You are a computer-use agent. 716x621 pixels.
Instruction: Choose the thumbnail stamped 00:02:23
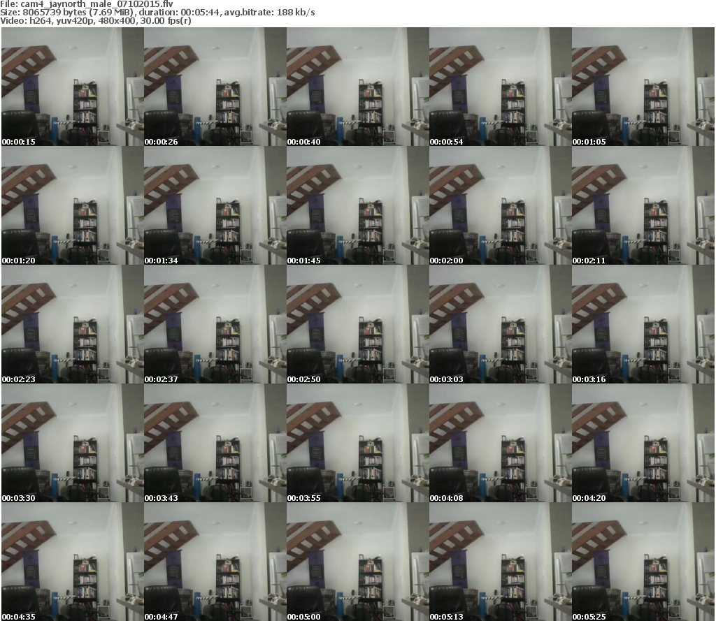[73, 324]
